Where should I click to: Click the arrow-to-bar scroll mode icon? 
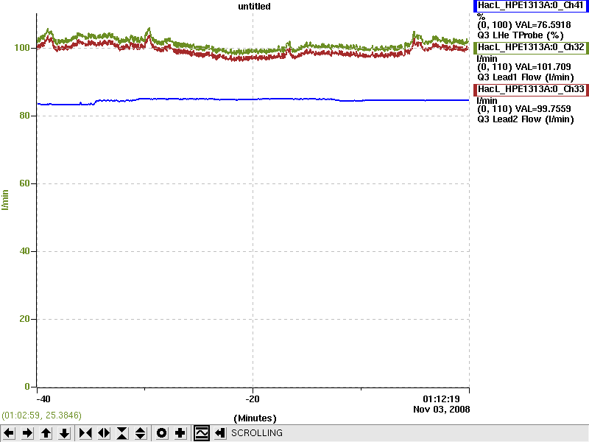pos(220,433)
